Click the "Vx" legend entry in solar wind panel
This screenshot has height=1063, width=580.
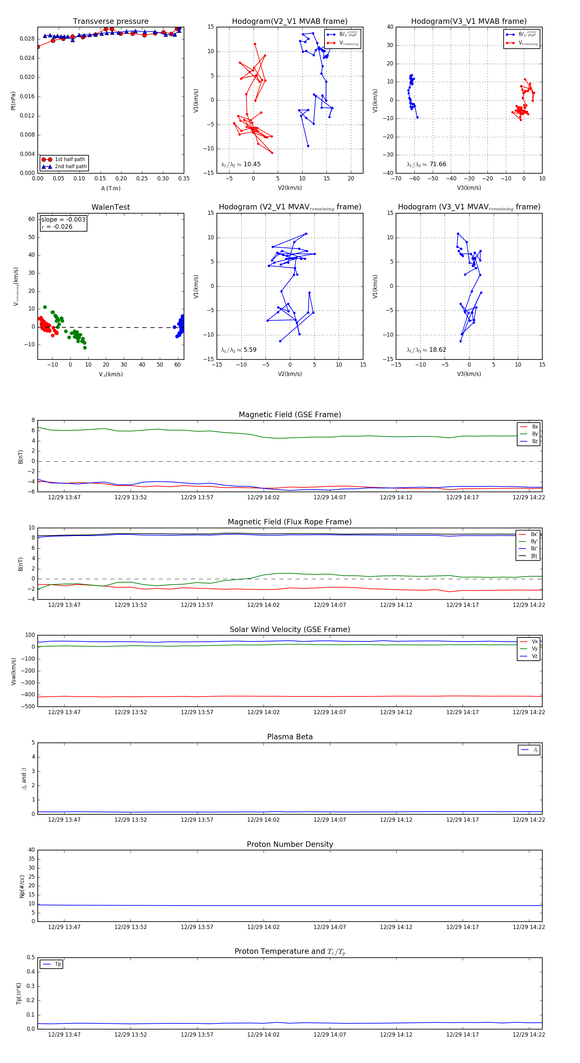529,641
